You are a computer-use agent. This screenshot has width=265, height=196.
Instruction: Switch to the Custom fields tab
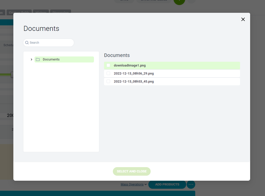[x=19, y=13]
